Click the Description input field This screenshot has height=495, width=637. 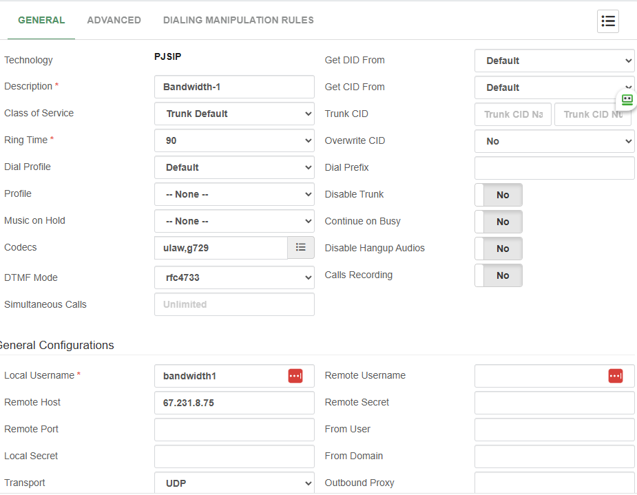pos(234,87)
